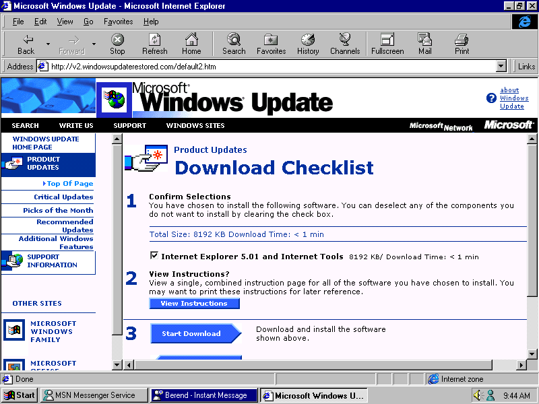539x404 pixels.
Task: Open the View menu
Action: click(x=65, y=22)
